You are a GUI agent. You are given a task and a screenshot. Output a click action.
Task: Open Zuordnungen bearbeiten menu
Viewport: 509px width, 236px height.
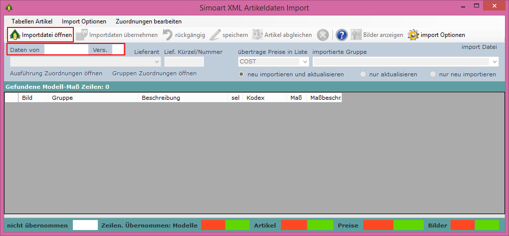[x=149, y=21]
